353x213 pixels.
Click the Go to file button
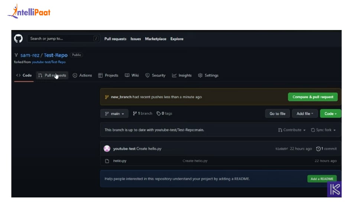coord(277,114)
